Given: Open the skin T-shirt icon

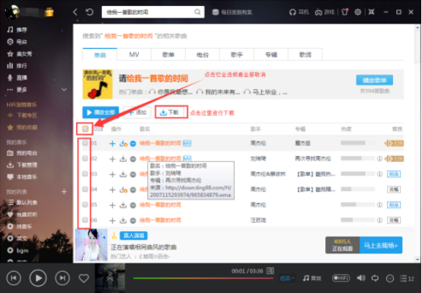Looking at the screenshot, I should click(x=345, y=12).
